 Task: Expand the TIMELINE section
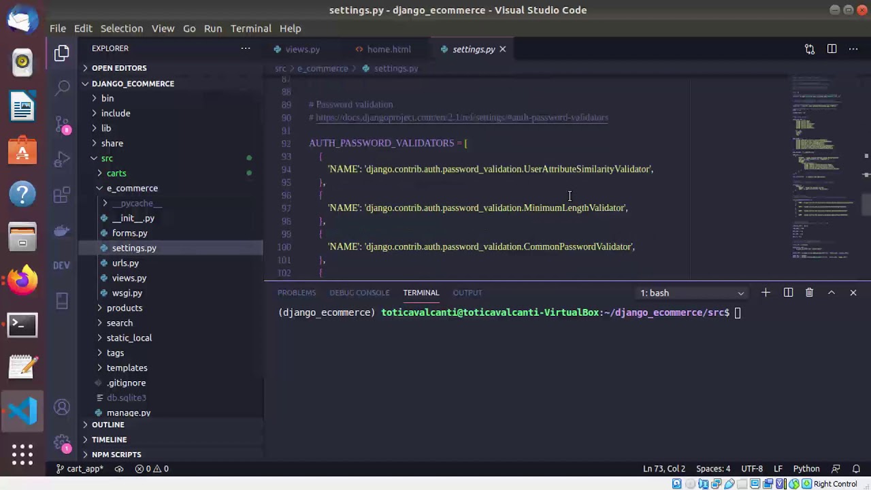point(110,440)
